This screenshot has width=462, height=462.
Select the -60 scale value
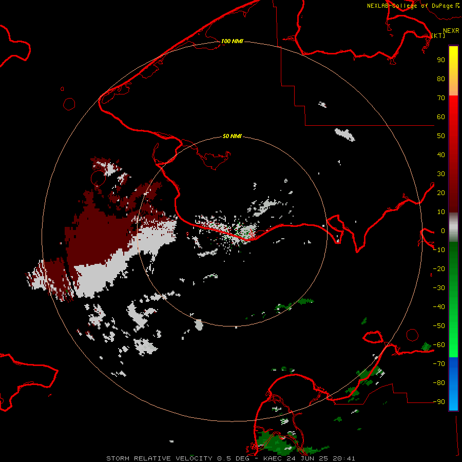(x=439, y=345)
